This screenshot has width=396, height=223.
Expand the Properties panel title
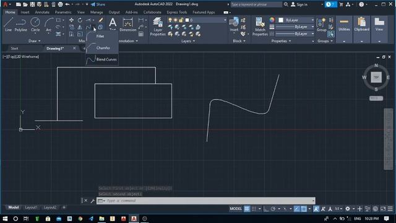[x=281, y=41]
